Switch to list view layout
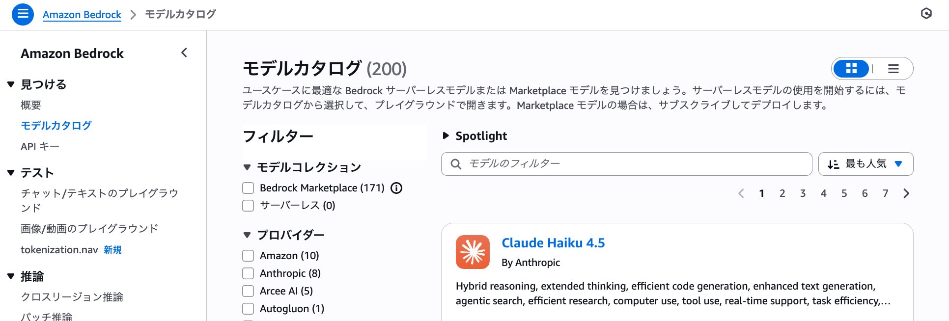The image size is (949, 321). (x=893, y=69)
